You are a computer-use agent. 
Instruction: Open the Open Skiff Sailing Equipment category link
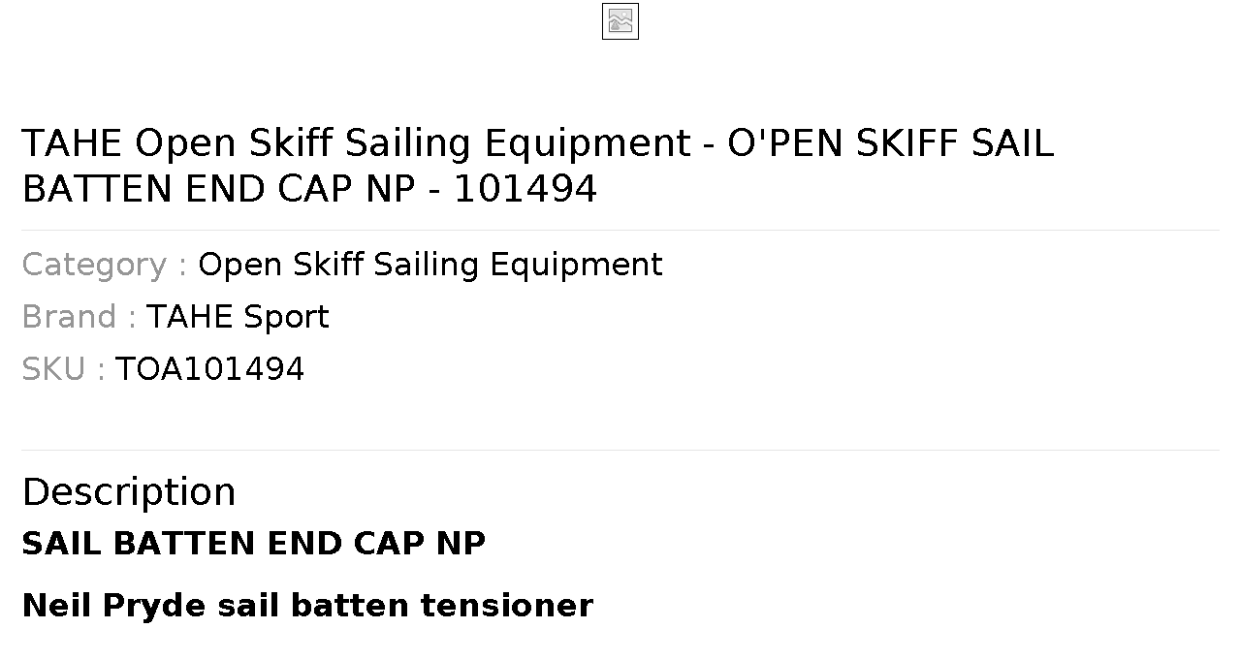point(430,265)
